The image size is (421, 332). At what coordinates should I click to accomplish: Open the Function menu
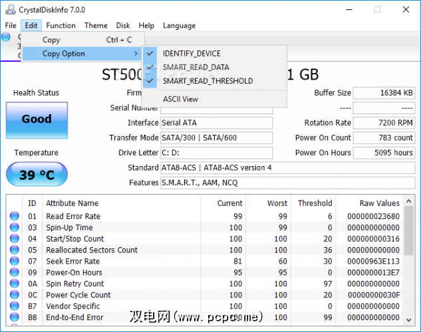click(61, 26)
